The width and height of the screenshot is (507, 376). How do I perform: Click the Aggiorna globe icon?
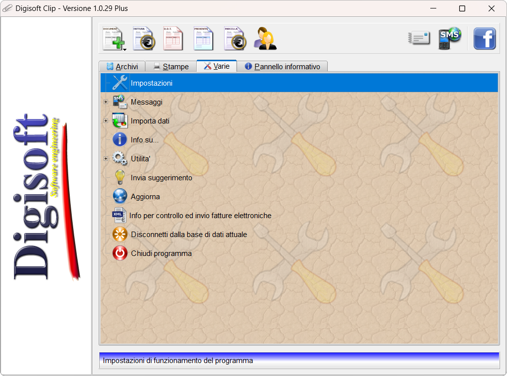tap(120, 196)
